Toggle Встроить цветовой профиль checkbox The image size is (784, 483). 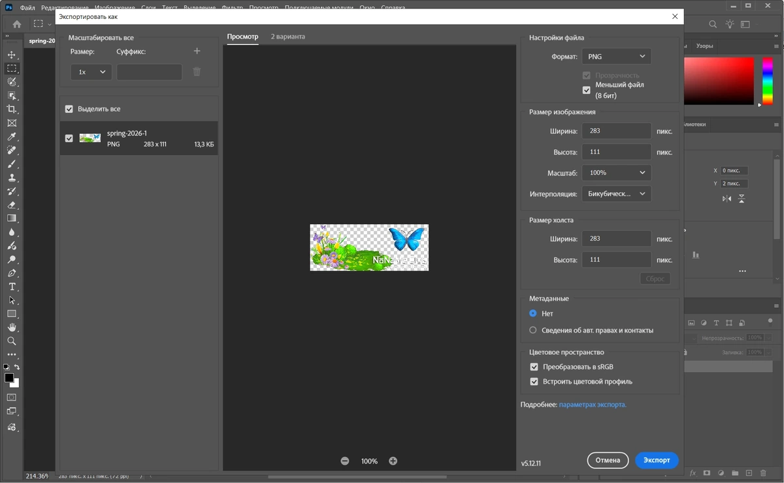pyautogui.click(x=534, y=382)
